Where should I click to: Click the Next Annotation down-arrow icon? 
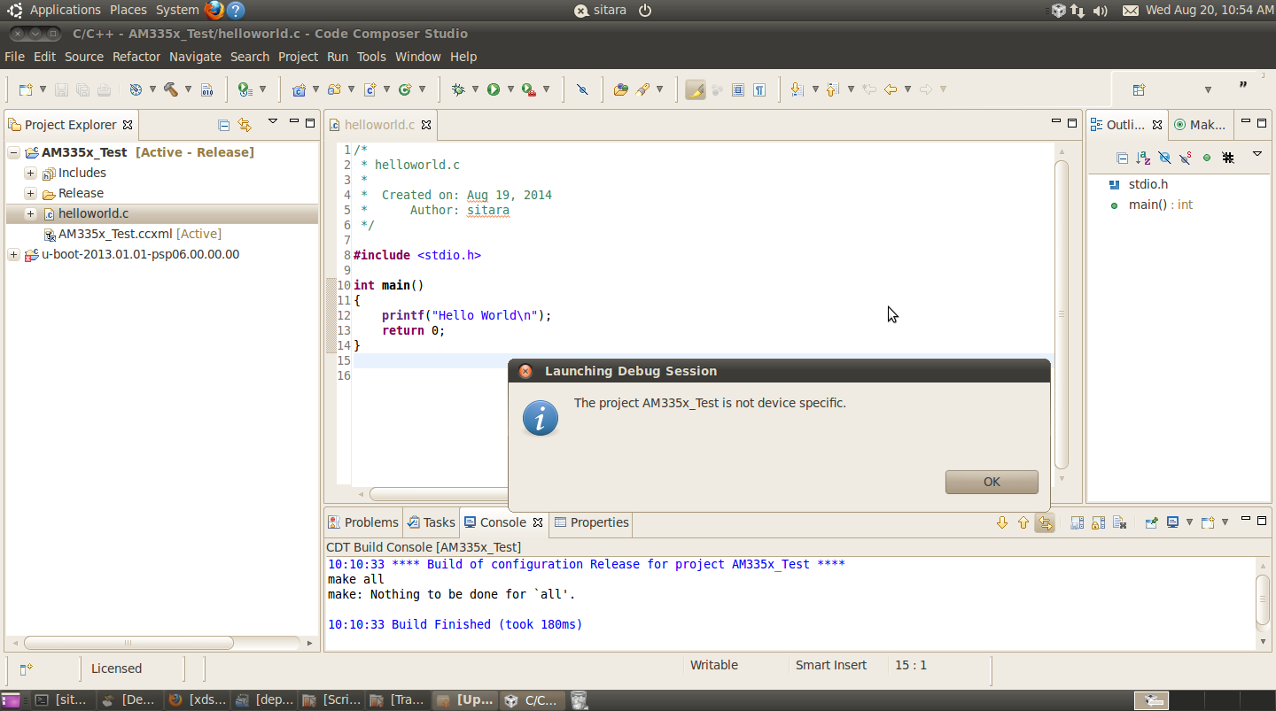click(x=797, y=89)
